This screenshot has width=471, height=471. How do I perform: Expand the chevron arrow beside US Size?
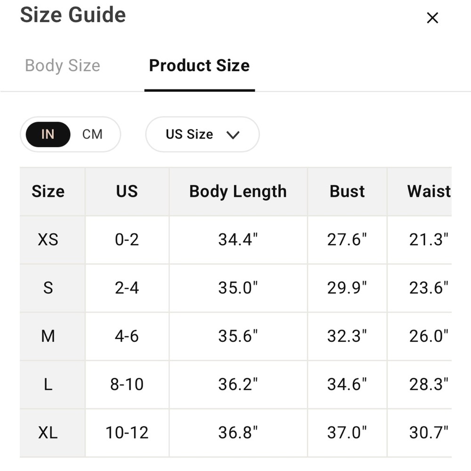point(233,135)
